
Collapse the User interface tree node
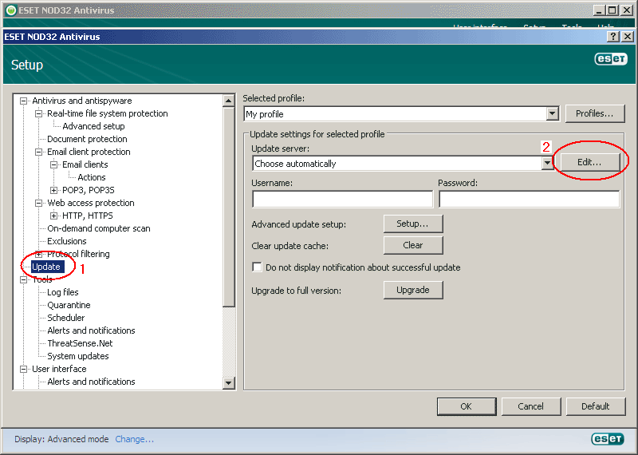click(x=24, y=369)
